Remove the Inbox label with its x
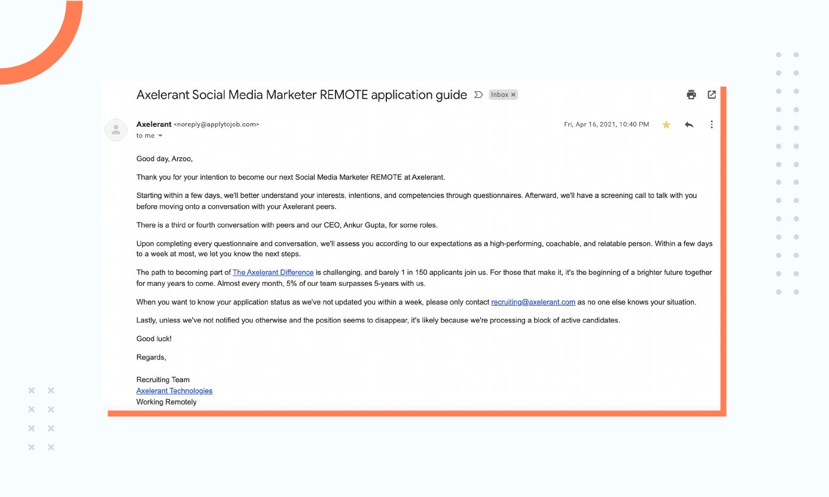Screen dimensions: 829x497 tap(513, 94)
